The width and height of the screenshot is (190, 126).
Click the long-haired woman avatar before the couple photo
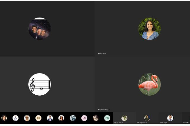tap(61, 118)
